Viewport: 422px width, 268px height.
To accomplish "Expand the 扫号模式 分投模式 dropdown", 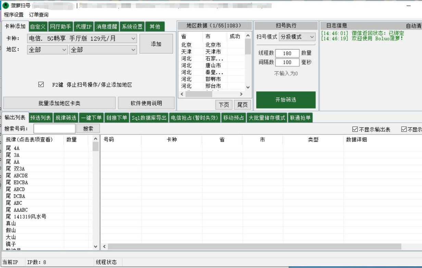I will (x=312, y=37).
